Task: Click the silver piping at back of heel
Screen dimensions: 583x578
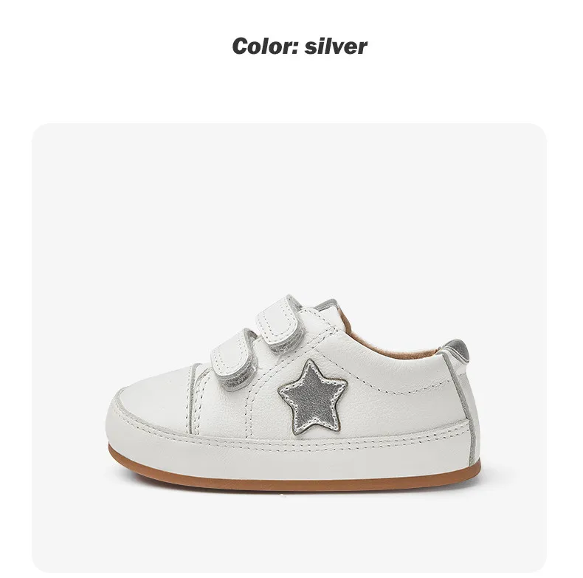Action: coord(465,402)
